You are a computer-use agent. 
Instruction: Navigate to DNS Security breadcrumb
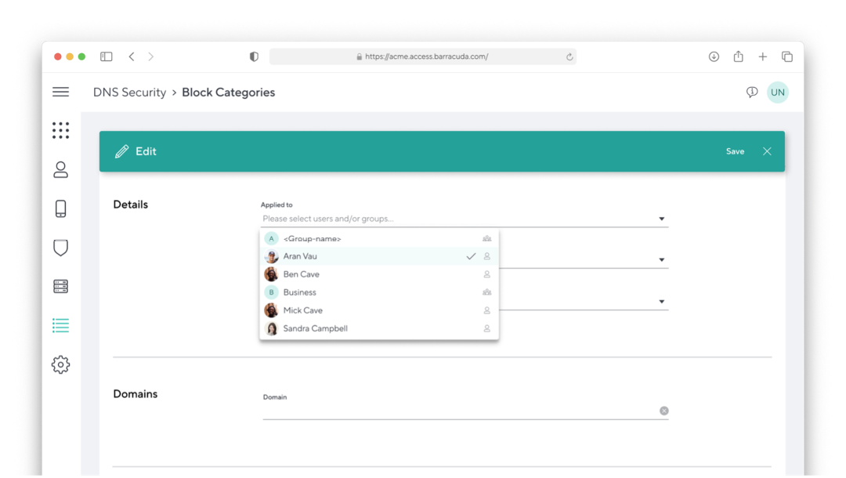click(129, 92)
